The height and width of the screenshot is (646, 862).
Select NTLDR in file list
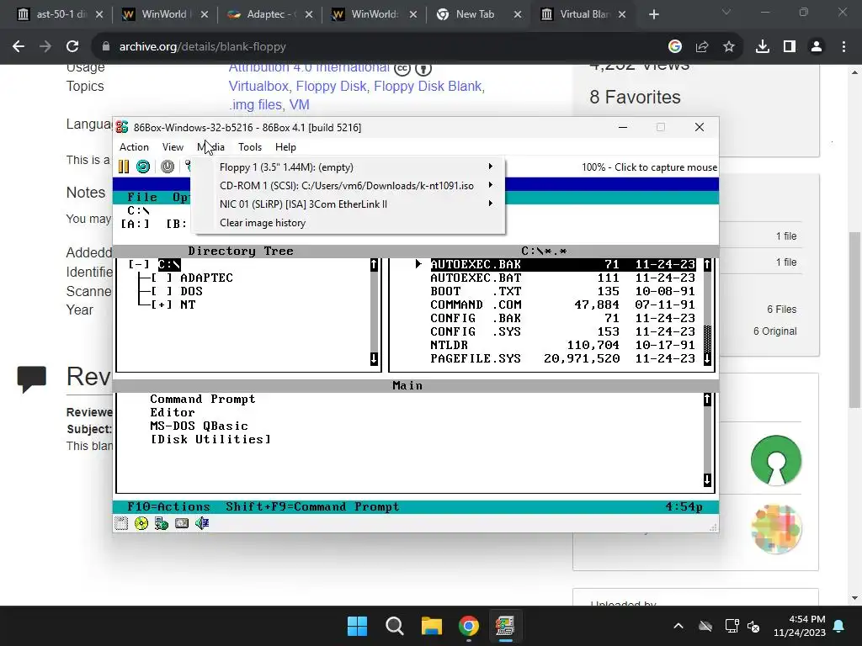tap(562, 345)
